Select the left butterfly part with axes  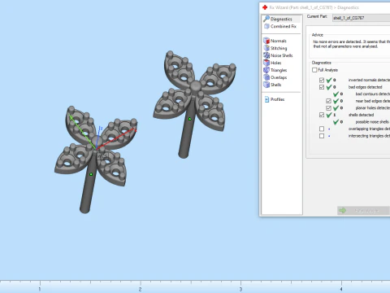tap(95, 160)
